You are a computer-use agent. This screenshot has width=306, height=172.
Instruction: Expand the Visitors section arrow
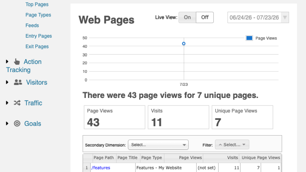pos(7,82)
